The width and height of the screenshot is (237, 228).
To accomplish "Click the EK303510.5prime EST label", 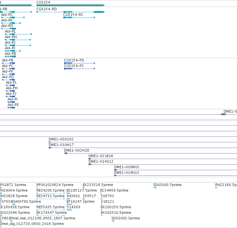I will point(116,213).
